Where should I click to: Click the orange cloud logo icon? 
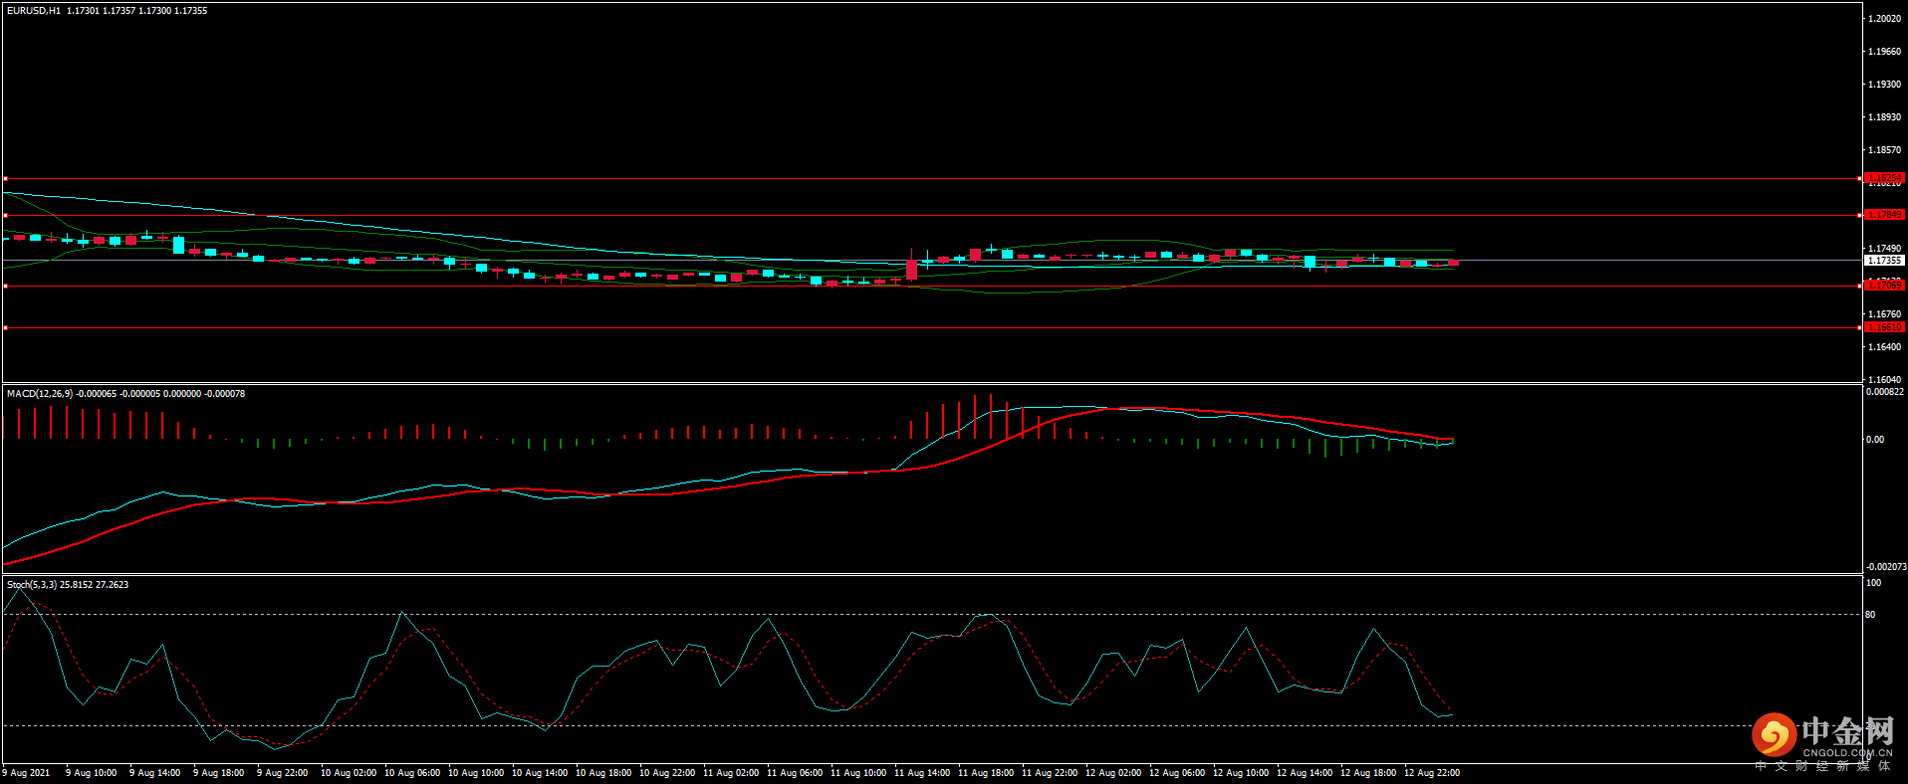click(x=1774, y=735)
